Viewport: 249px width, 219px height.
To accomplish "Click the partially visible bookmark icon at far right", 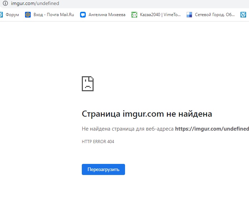I will (x=243, y=15).
